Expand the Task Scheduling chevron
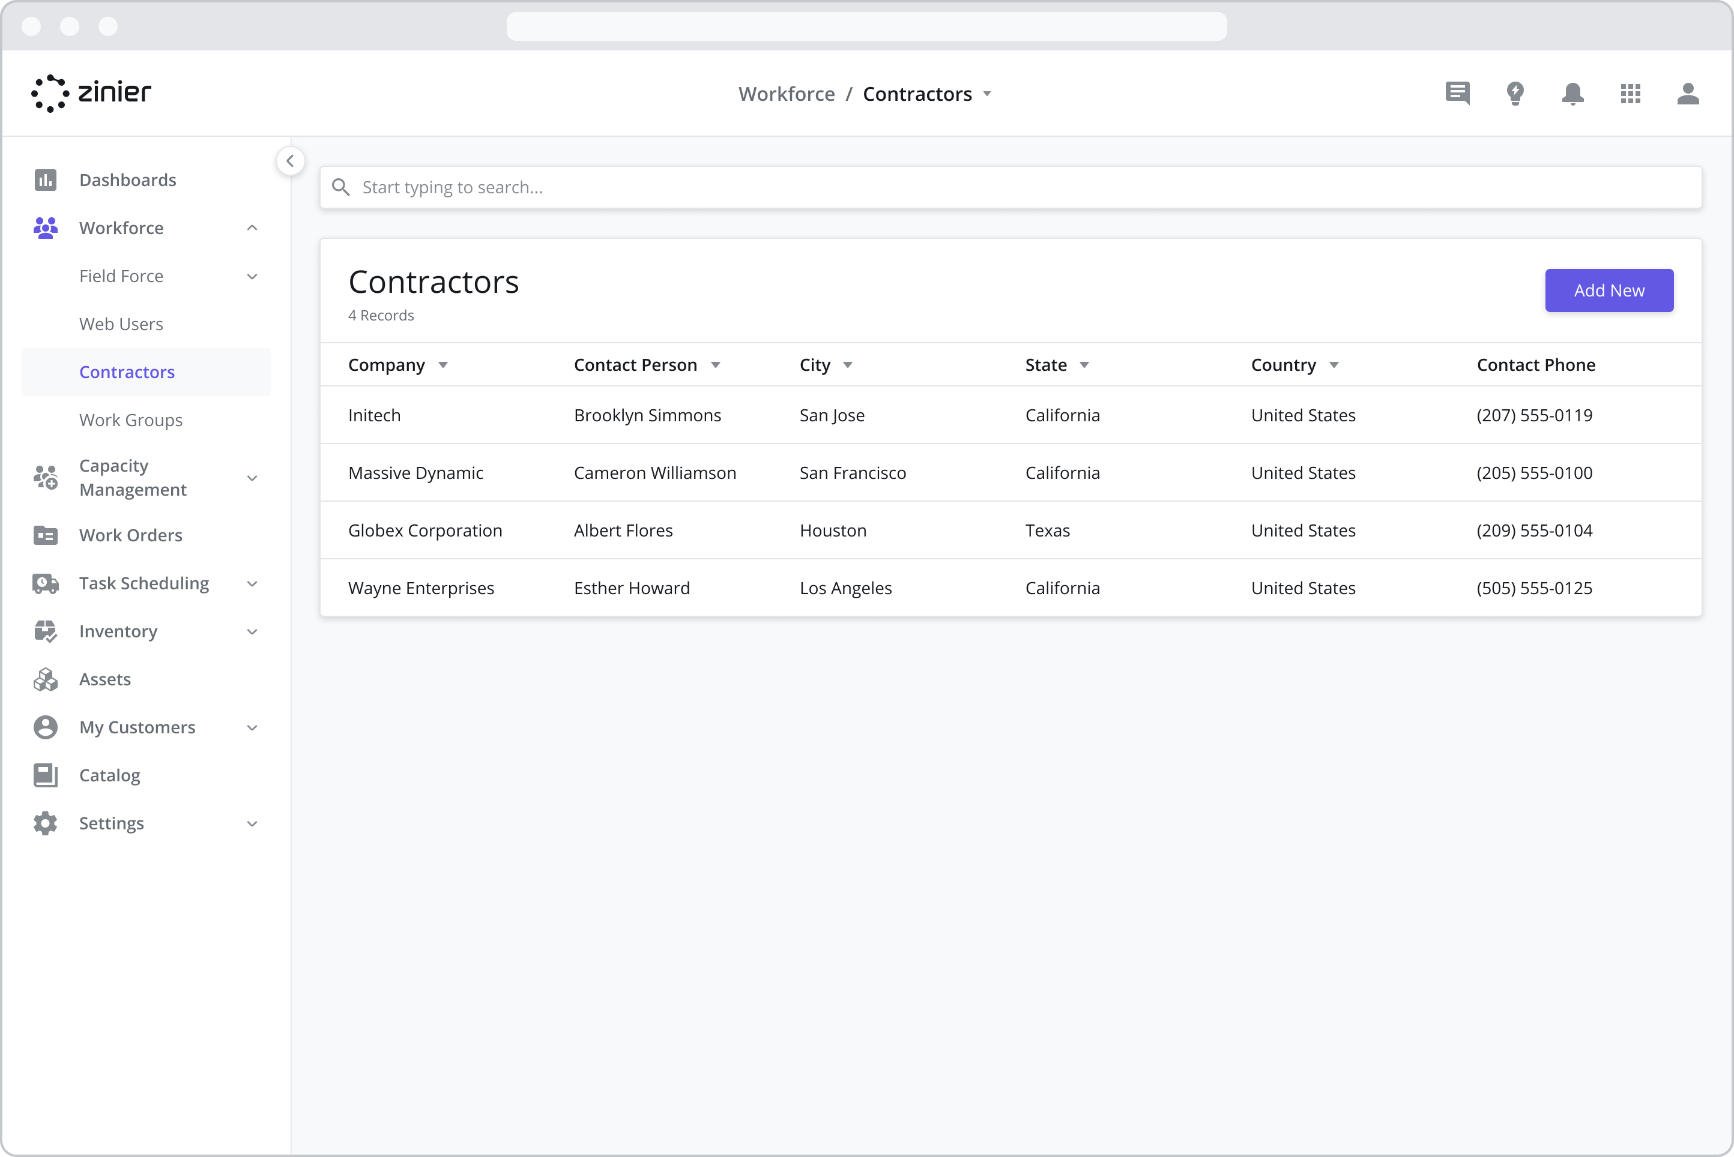 (252, 583)
